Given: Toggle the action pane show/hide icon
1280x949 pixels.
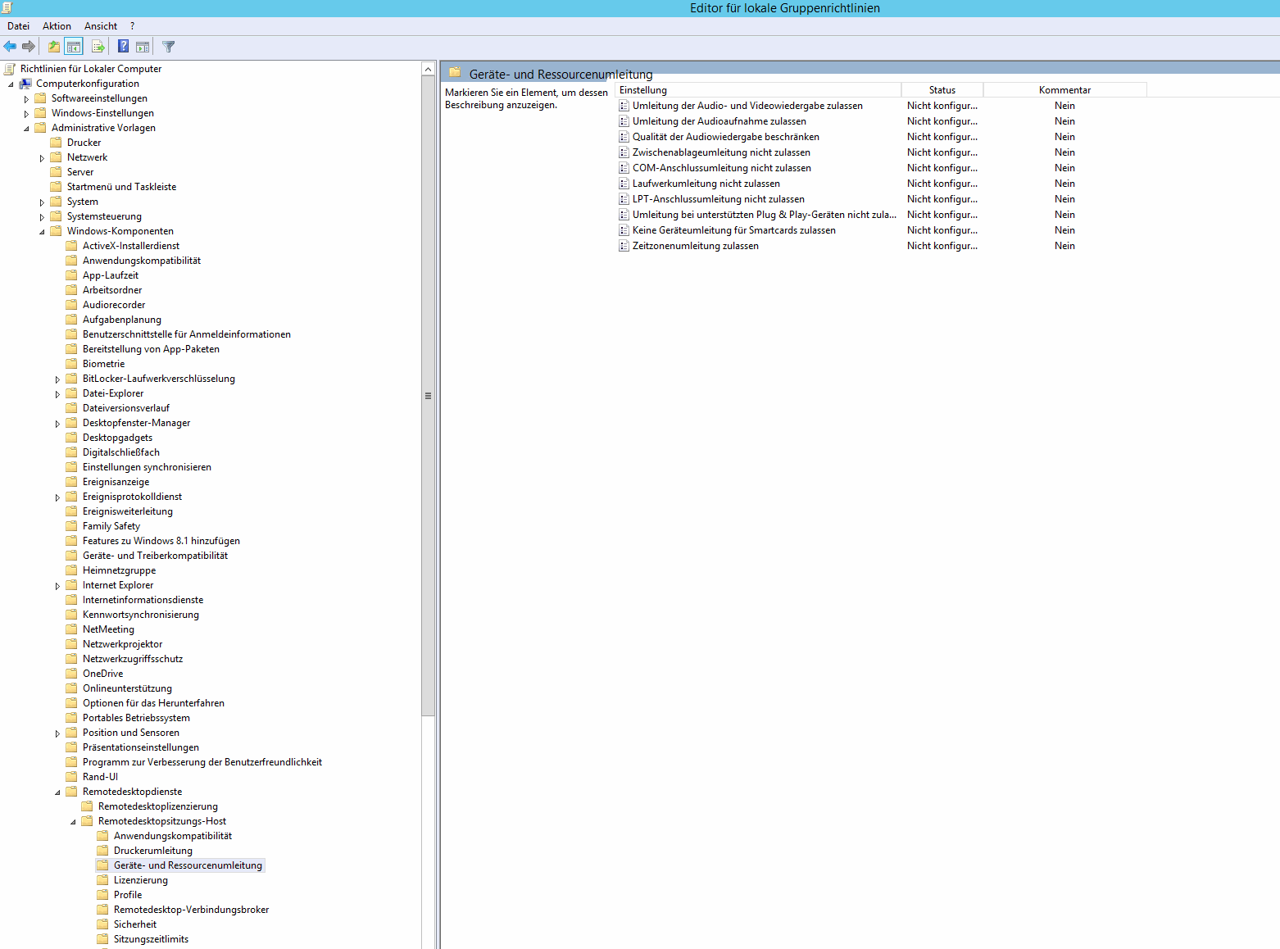Looking at the screenshot, I should coord(143,47).
